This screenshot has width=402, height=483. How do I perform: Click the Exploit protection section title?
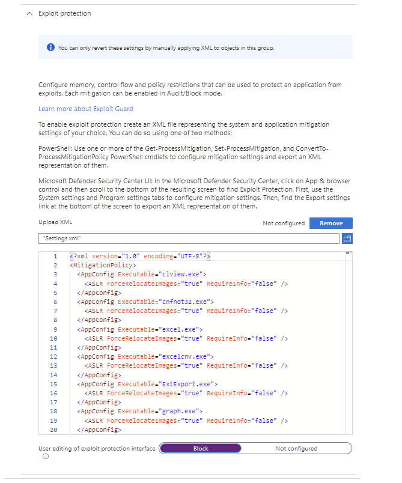(x=64, y=13)
